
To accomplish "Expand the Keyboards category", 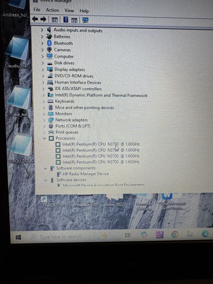I will (44, 101).
